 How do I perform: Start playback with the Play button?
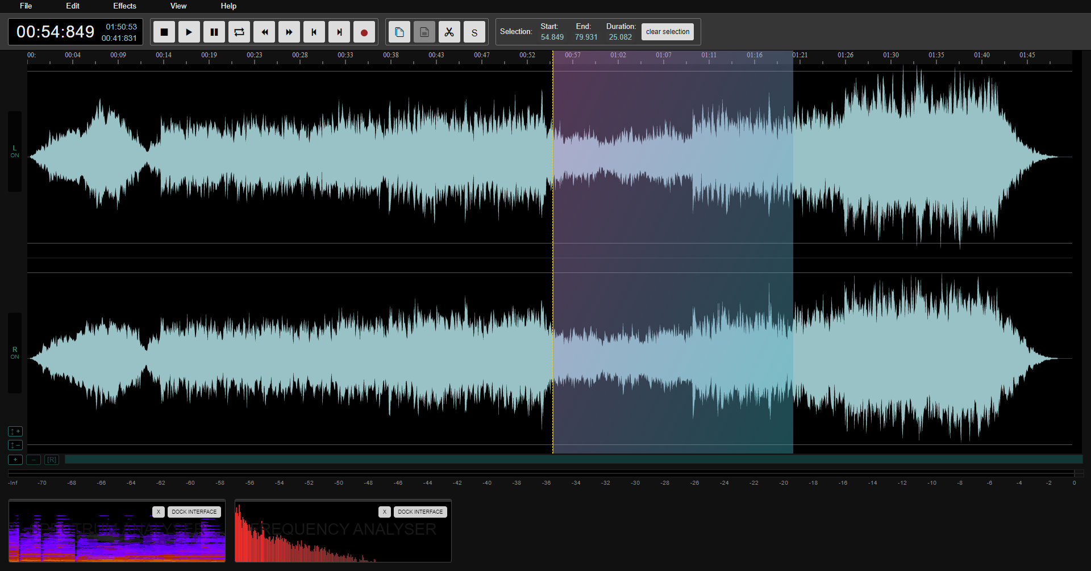[189, 32]
